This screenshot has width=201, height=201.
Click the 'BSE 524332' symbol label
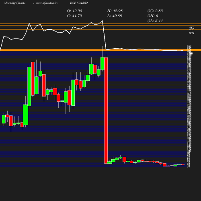pos(79,3)
